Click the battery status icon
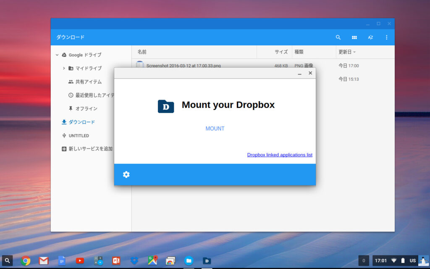Image resolution: width=430 pixels, height=269 pixels. coord(403,261)
